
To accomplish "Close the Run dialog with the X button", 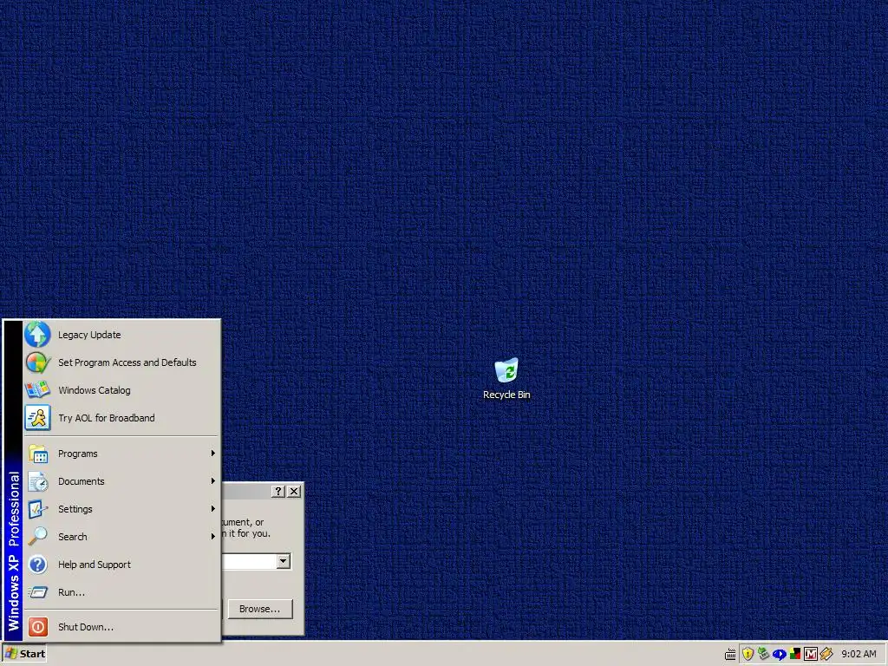I will click(x=294, y=491).
